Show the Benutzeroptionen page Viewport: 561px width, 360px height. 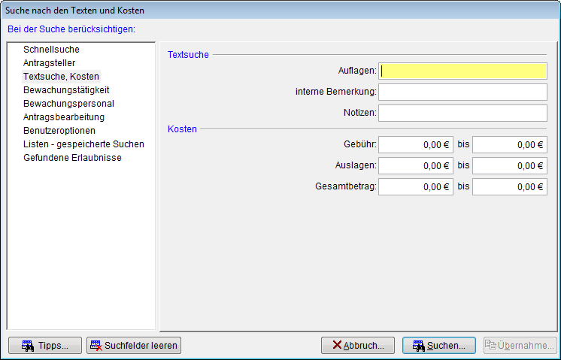coord(59,131)
